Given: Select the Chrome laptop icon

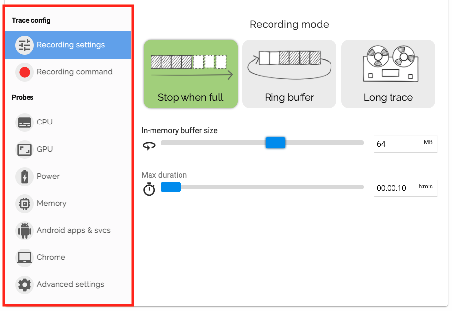Looking at the screenshot, I should [x=24, y=257].
